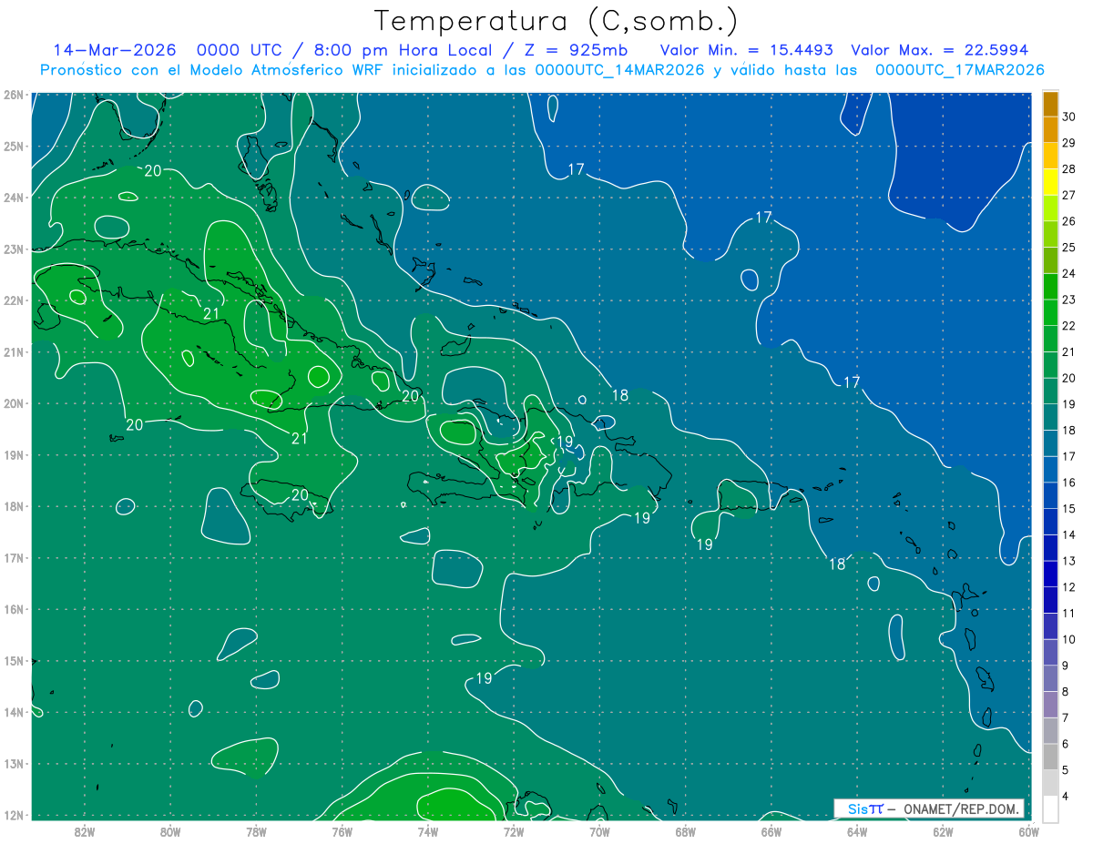Click the 17N latitude axis label
Viewport: 1093px width, 844px height.
tap(13, 557)
